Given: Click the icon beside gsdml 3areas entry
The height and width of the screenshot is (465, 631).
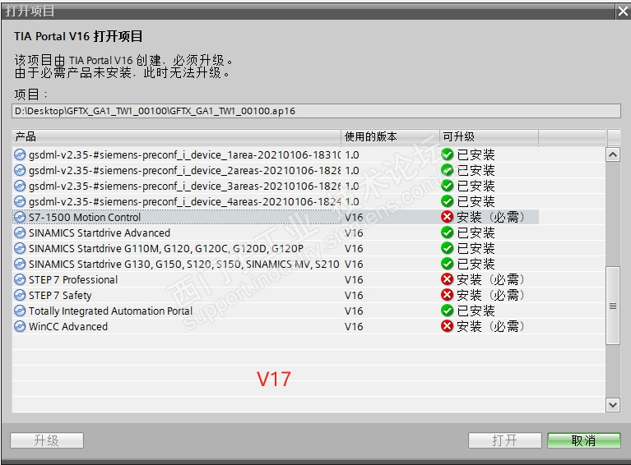Looking at the screenshot, I should tap(19, 186).
